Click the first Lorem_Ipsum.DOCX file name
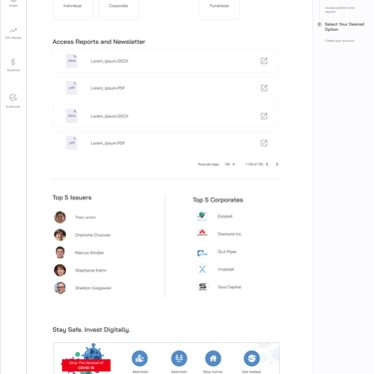The image size is (374, 374). (x=110, y=61)
